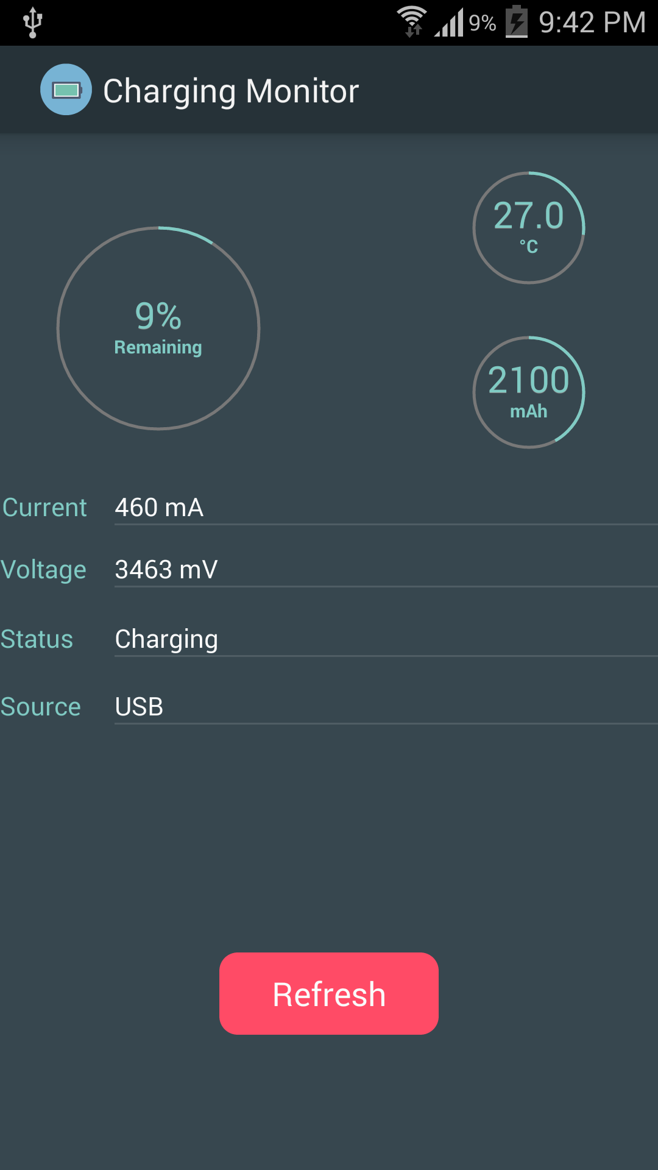The image size is (658, 1170).
Task: Tap the 2100 mAh capacity gauge
Action: [x=529, y=392]
